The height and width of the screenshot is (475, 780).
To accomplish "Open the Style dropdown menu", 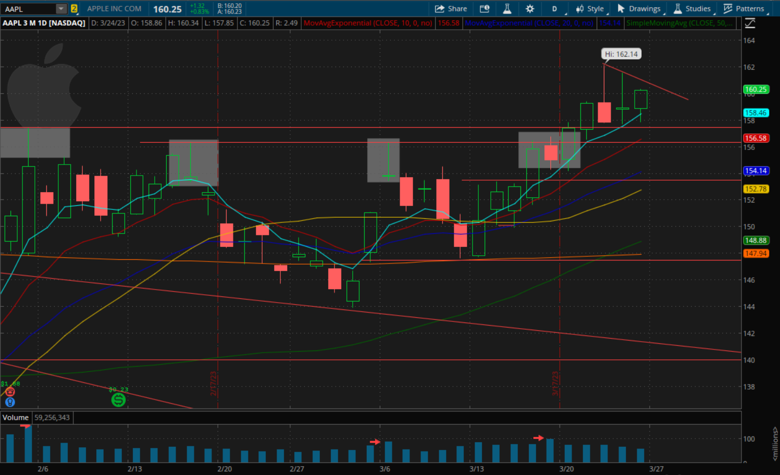I will click(x=590, y=9).
